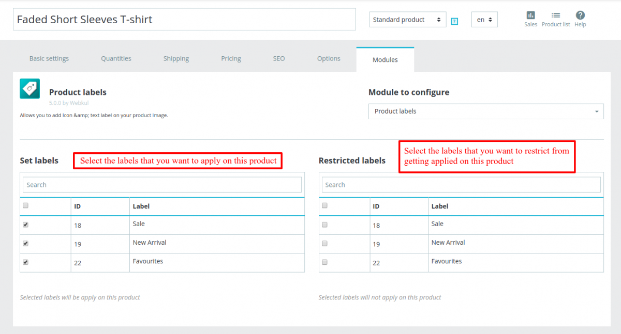Click the Help question mark icon

click(x=580, y=15)
